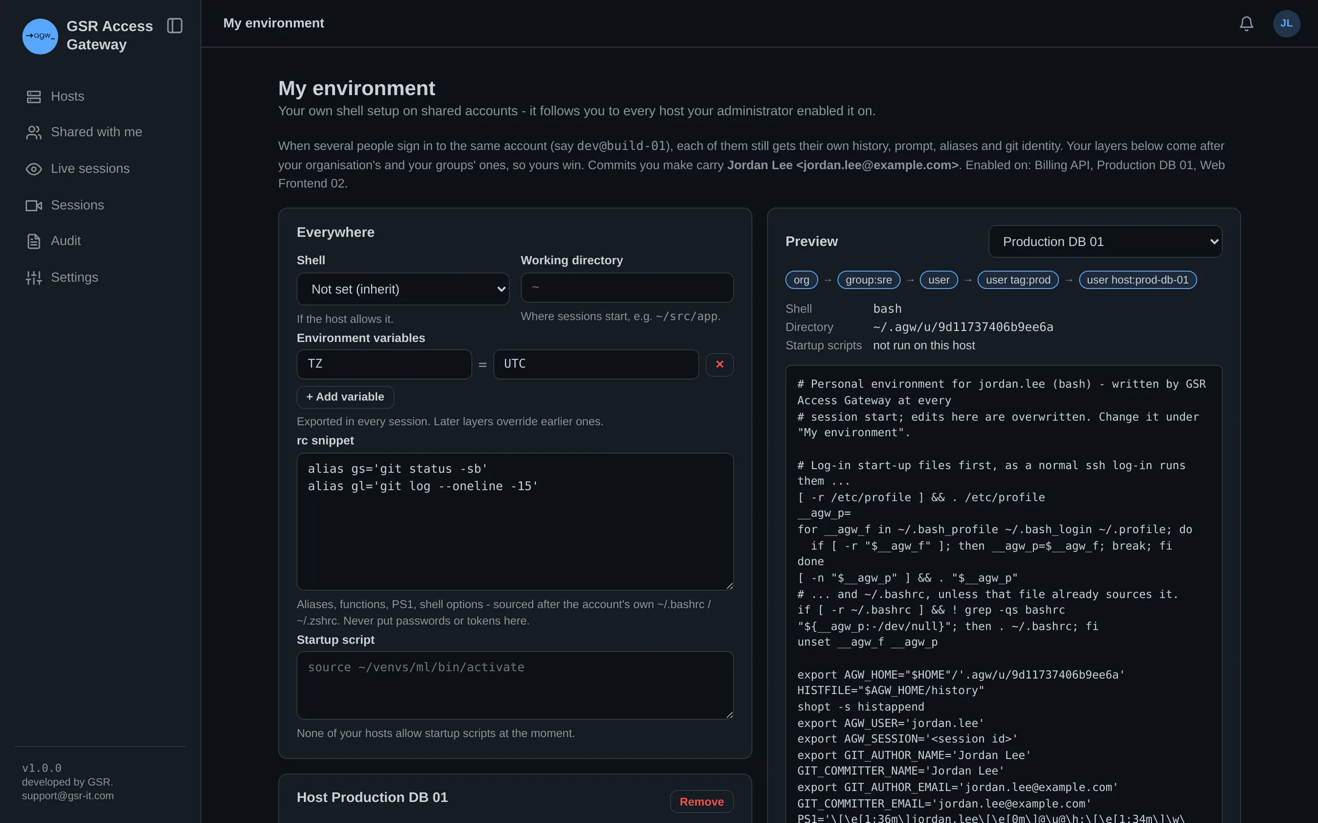The width and height of the screenshot is (1318, 823).
Task: Remove Host Production DB 01 layer
Action: [x=701, y=802]
